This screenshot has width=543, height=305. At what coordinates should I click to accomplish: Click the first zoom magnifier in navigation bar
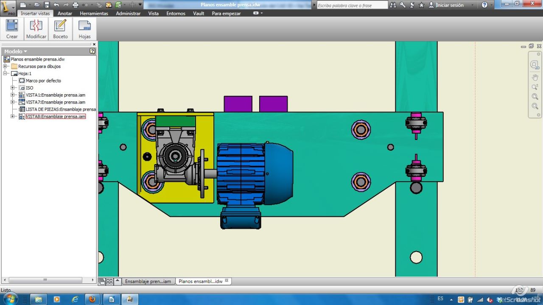click(x=535, y=87)
